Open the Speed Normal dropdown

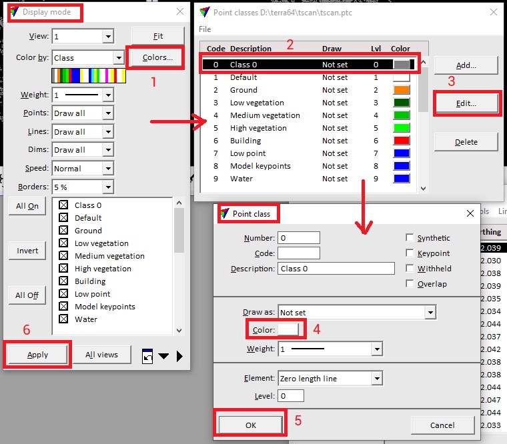(108, 169)
